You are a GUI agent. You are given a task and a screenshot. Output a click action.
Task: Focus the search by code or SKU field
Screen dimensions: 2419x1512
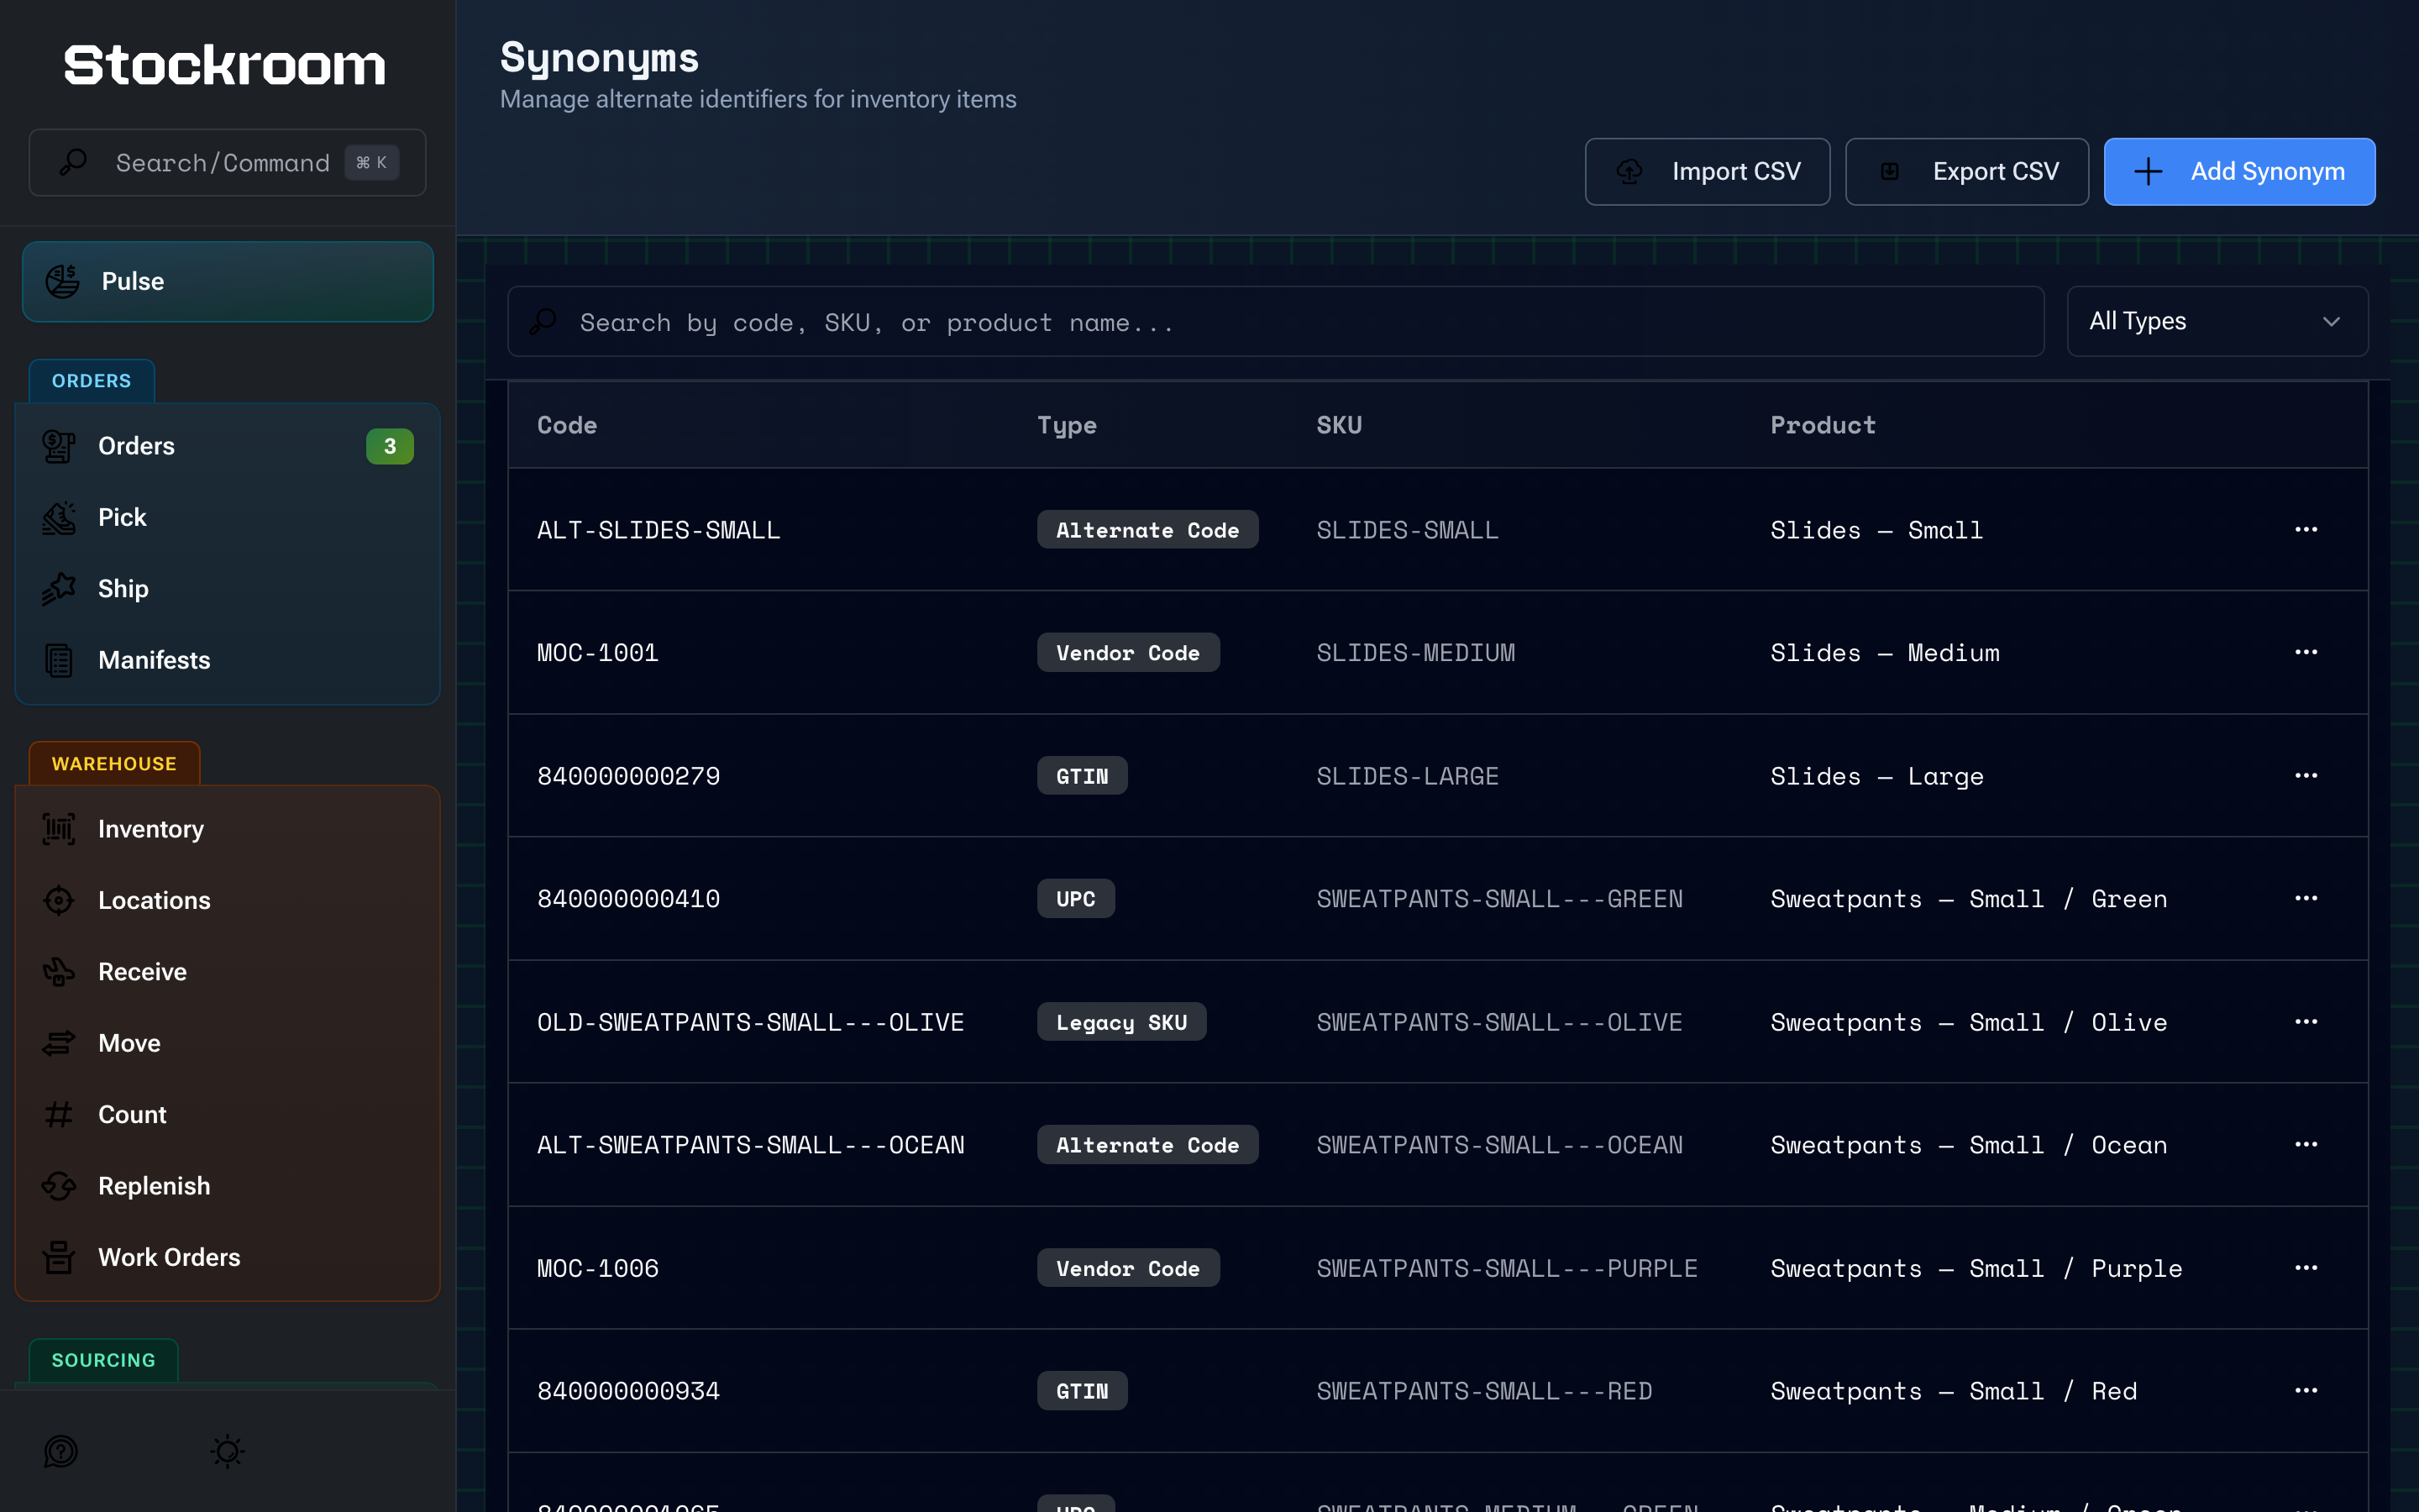pos(1276,322)
